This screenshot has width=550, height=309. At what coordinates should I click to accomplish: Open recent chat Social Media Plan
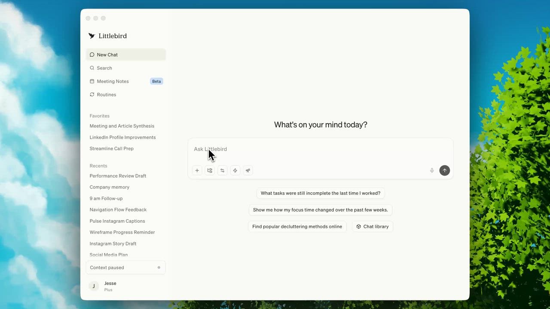click(109, 255)
